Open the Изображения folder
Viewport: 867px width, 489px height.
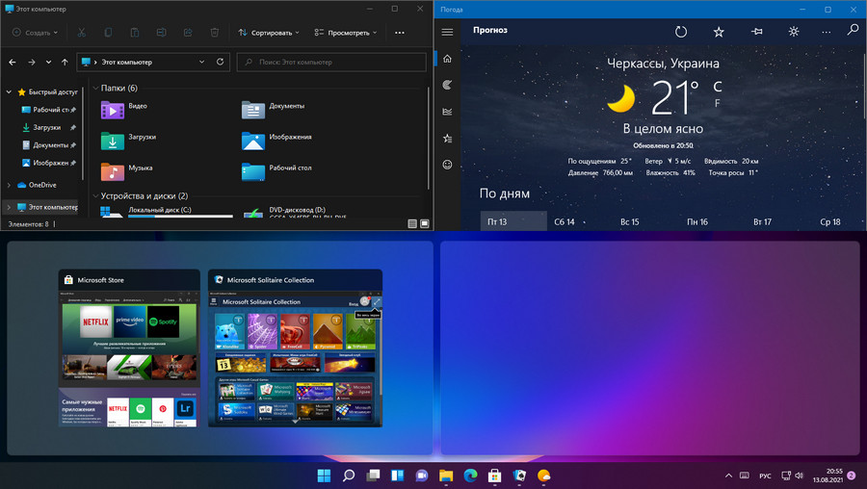[x=276, y=141]
